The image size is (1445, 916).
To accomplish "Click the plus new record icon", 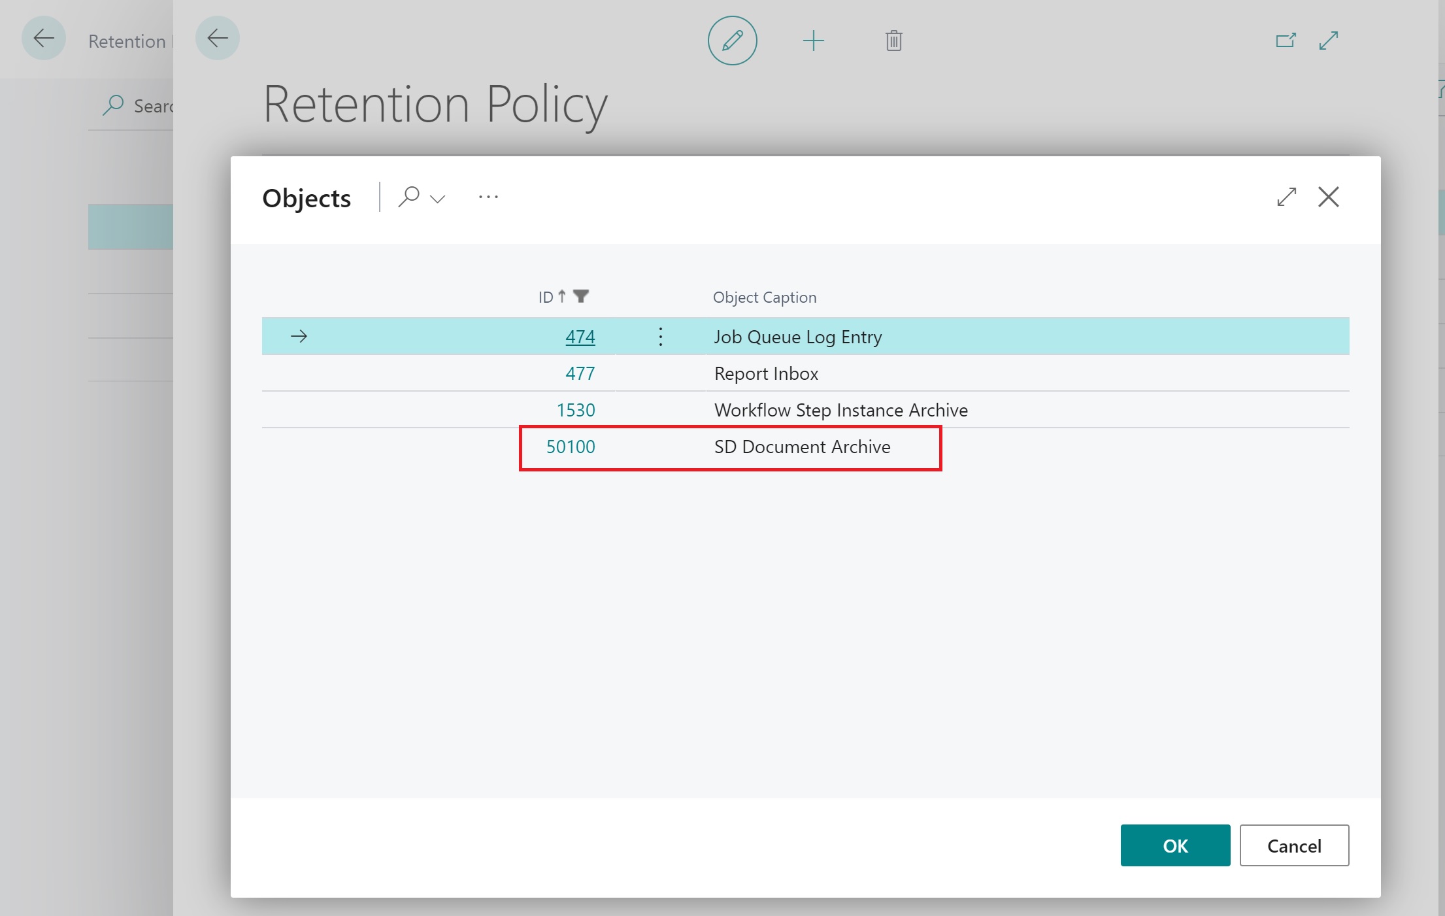I will click(813, 41).
